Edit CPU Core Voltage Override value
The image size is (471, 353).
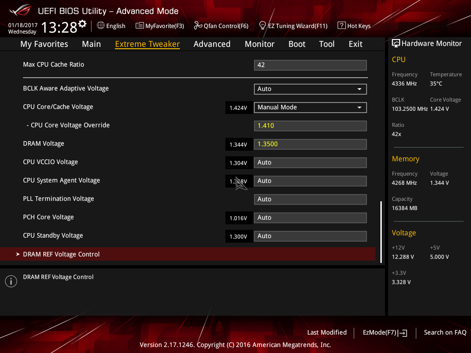[310, 126]
